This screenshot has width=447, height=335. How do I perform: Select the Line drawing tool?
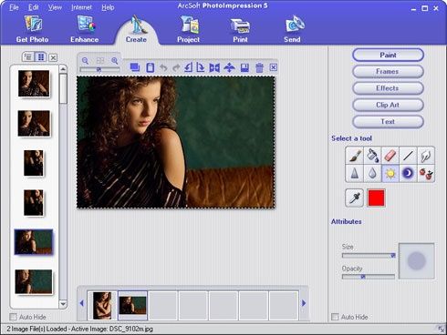pyautogui.click(x=408, y=156)
